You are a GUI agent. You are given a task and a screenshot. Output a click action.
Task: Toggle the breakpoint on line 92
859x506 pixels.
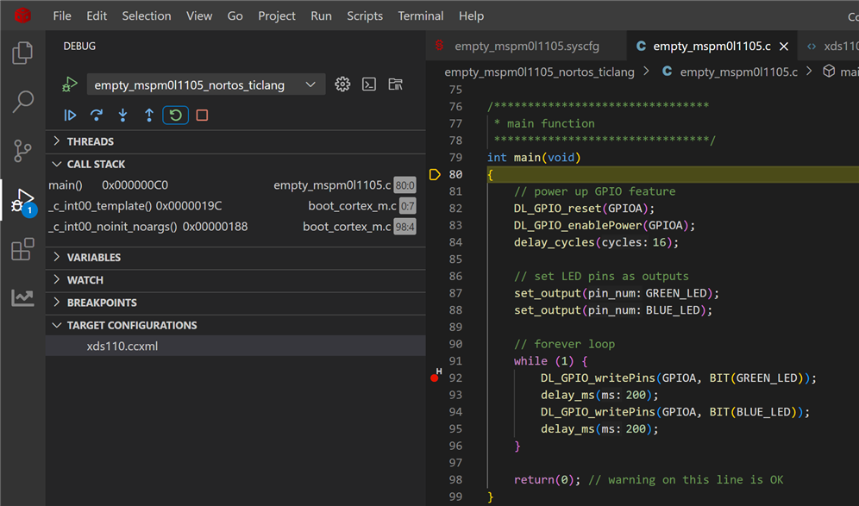pos(435,378)
